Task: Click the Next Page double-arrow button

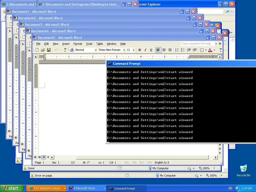Action: tap(220, 153)
